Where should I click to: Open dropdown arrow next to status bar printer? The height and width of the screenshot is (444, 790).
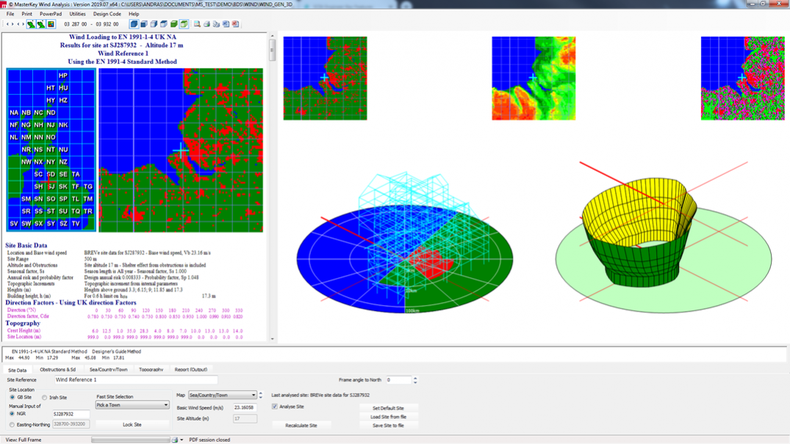click(x=182, y=440)
